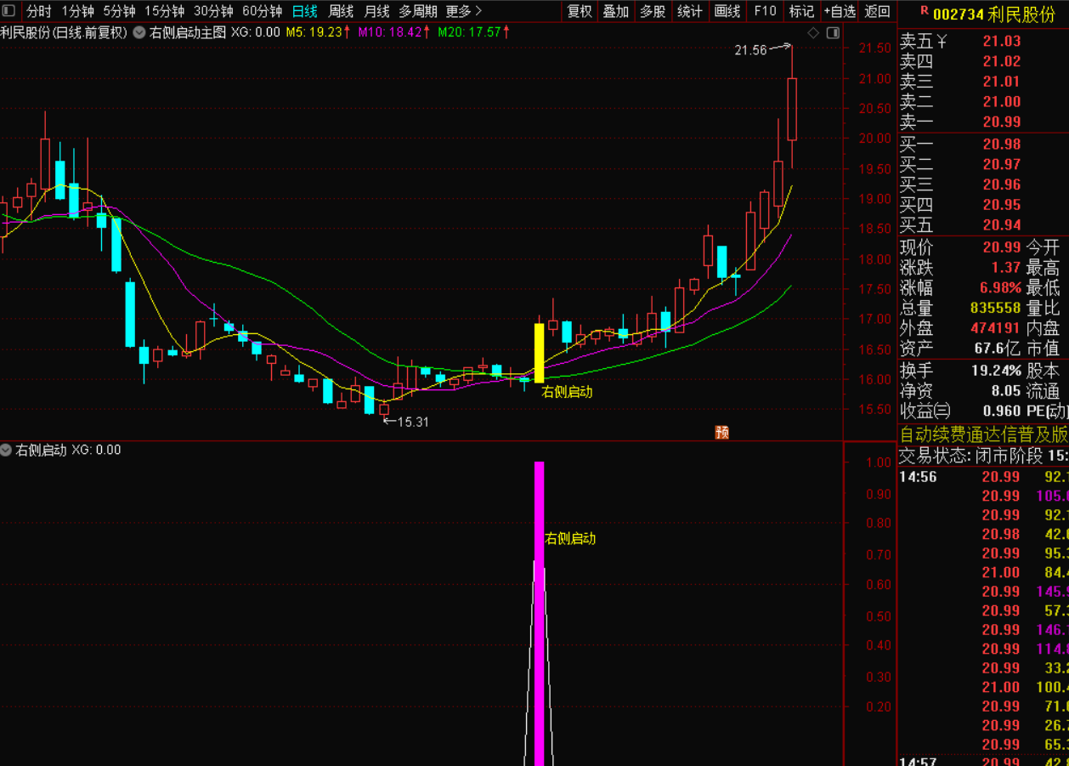Viewport: 1069px width, 766px height.
Task: Toggle 叠加 overlay mode
Action: [615, 11]
